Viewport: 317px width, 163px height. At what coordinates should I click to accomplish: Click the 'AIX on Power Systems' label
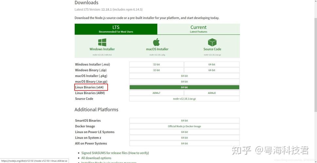[91, 143]
